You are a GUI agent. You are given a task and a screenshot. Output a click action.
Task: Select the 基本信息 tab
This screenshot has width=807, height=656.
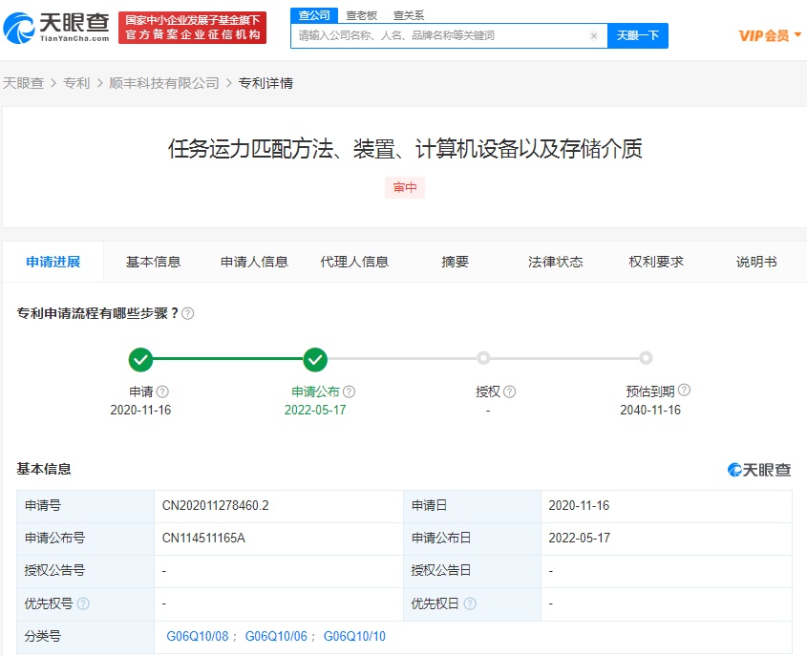tap(154, 262)
